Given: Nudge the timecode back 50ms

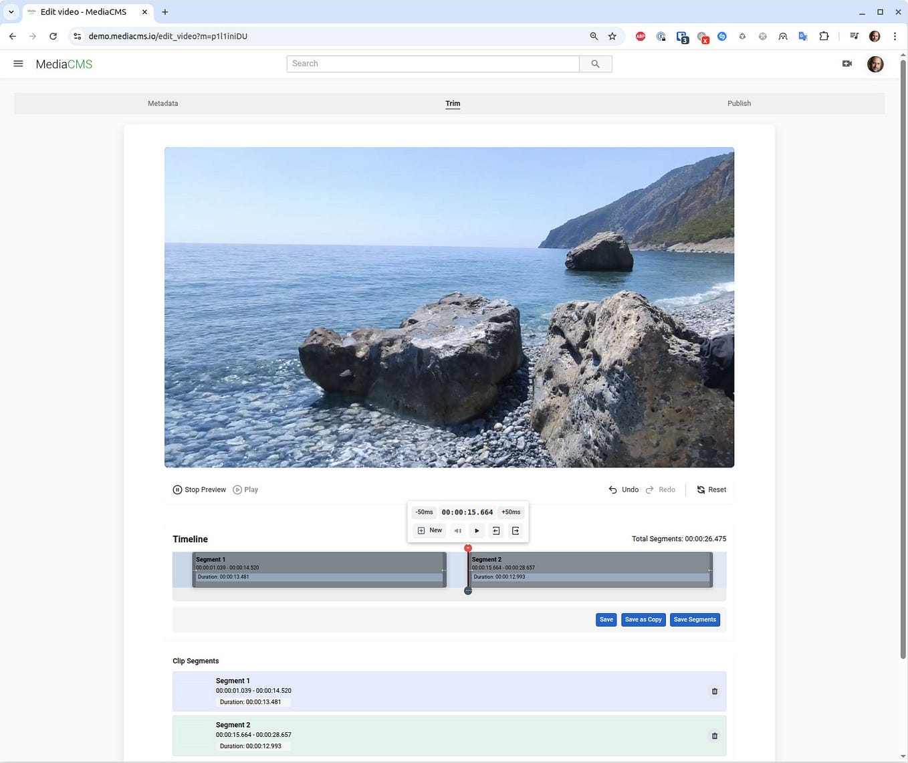Looking at the screenshot, I should click(424, 512).
